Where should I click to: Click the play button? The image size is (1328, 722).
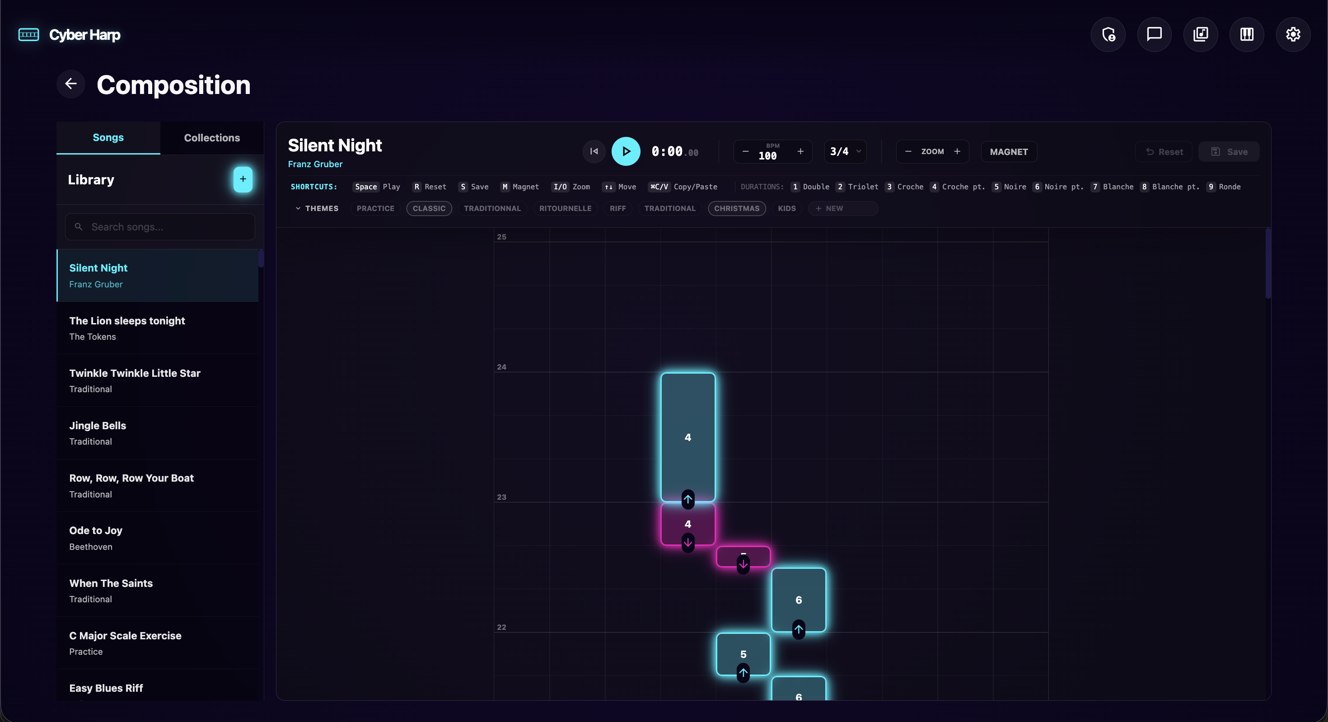click(x=626, y=152)
